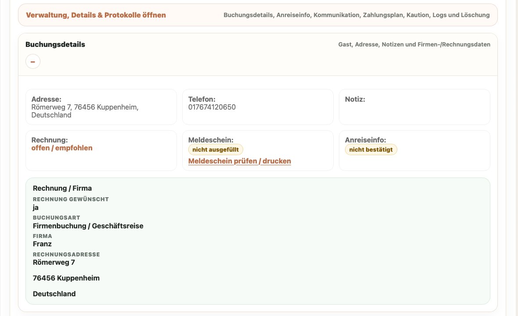Click the 'Rechnung gewünscht' value ja
The height and width of the screenshot is (316, 518).
pos(36,207)
